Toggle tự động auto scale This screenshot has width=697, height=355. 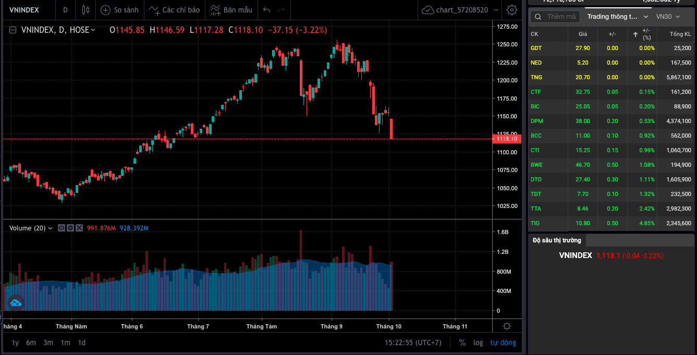(503, 342)
